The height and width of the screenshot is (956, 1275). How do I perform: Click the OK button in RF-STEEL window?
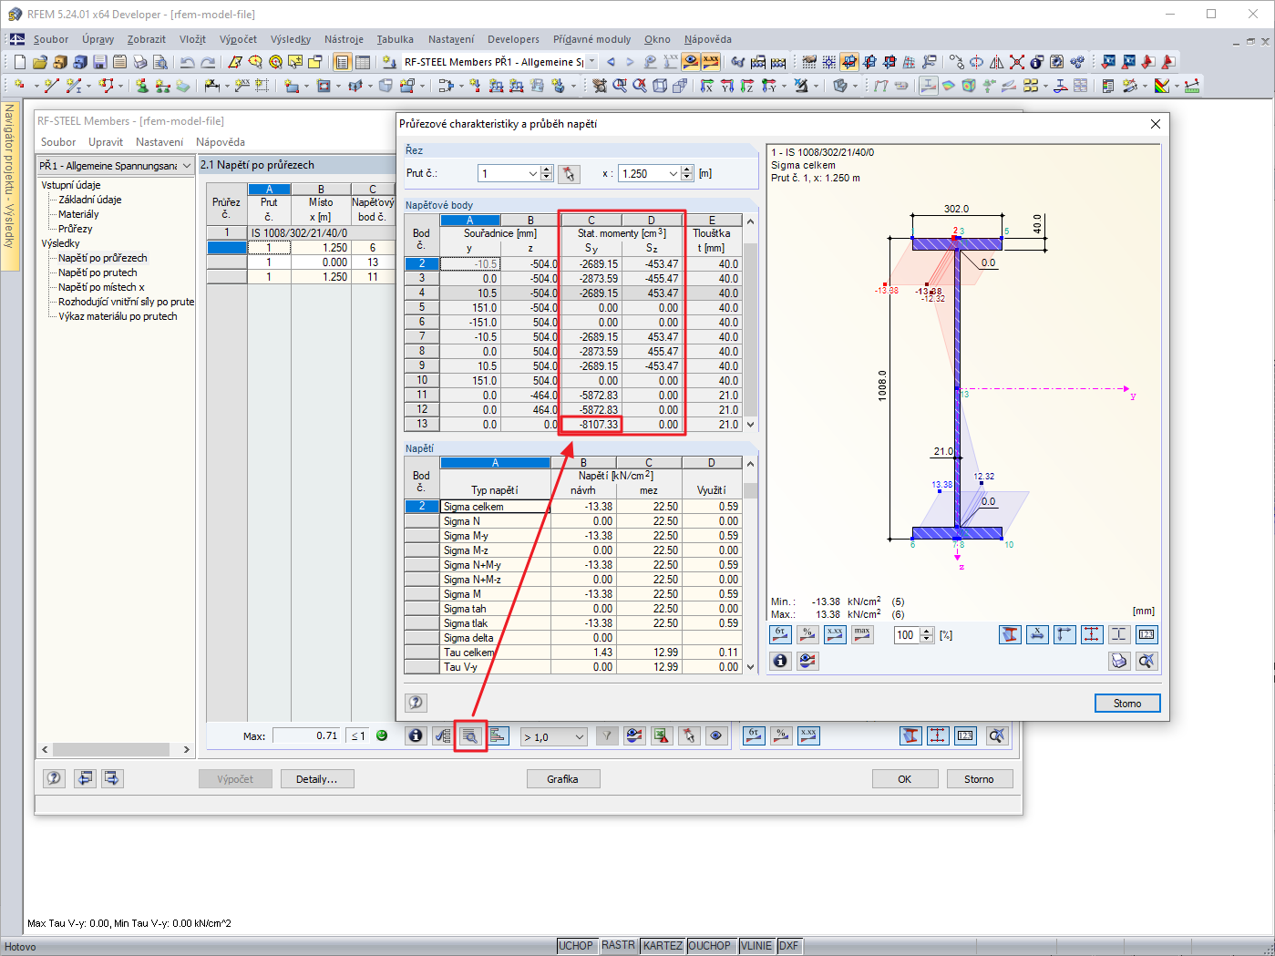(905, 779)
